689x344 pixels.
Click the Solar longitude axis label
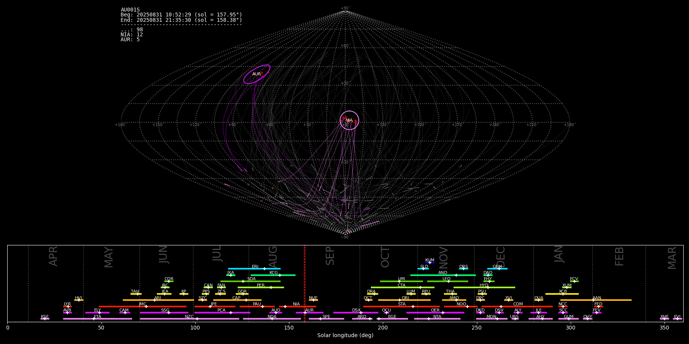(345, 336)
